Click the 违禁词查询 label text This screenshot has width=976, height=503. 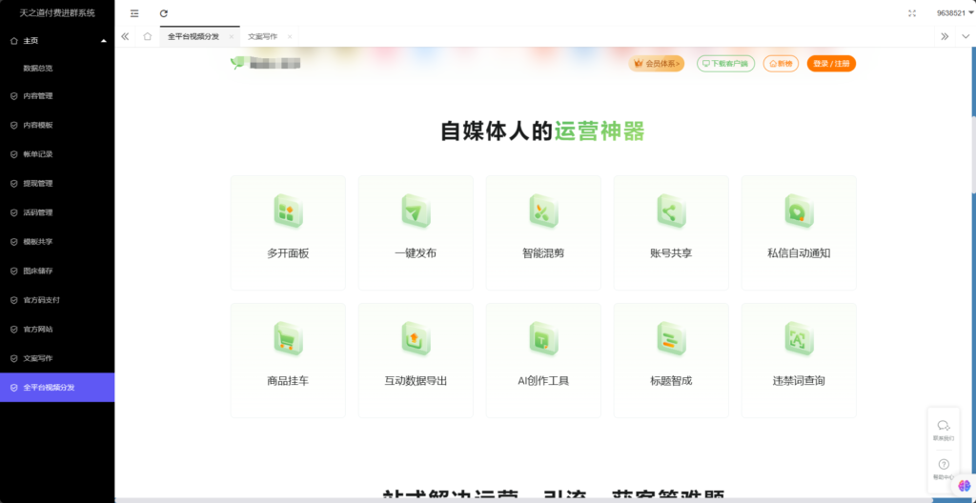click(799, 381)
